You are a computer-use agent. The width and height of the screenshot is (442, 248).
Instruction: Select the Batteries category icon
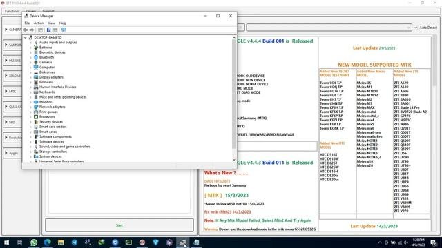(x=36, y=48)
